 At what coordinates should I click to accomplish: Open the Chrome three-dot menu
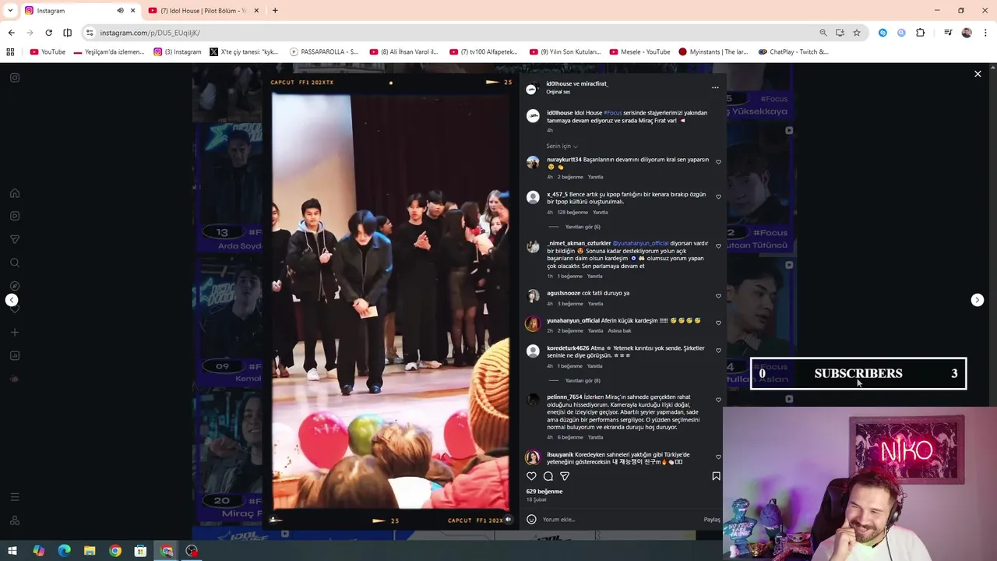985,33
